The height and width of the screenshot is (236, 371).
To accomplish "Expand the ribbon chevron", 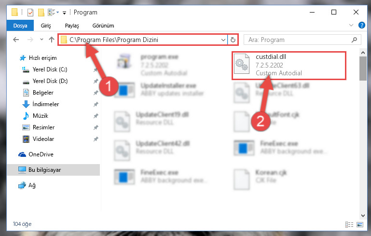I will tap(351, 25).
